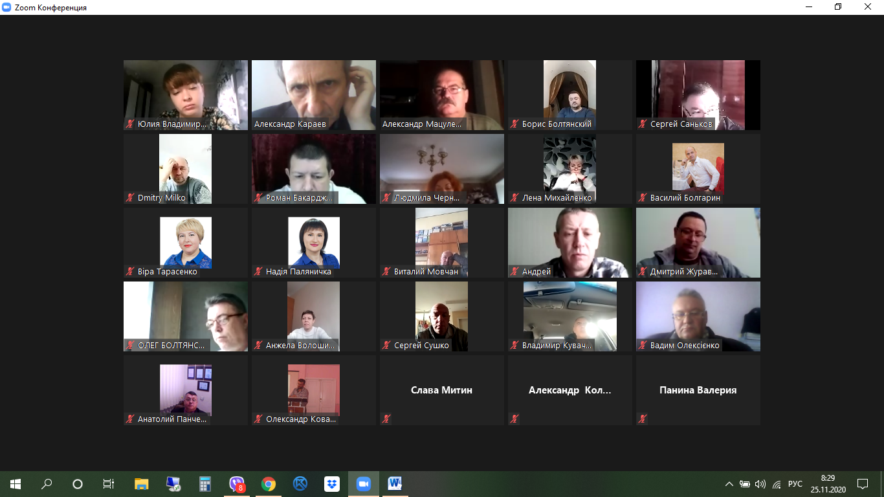The width and height of the screenshot is (884, 497).
Task: Select Лена Михайленко's muted microphone icon
Action: pyautogui.click(x=514, y=198)
